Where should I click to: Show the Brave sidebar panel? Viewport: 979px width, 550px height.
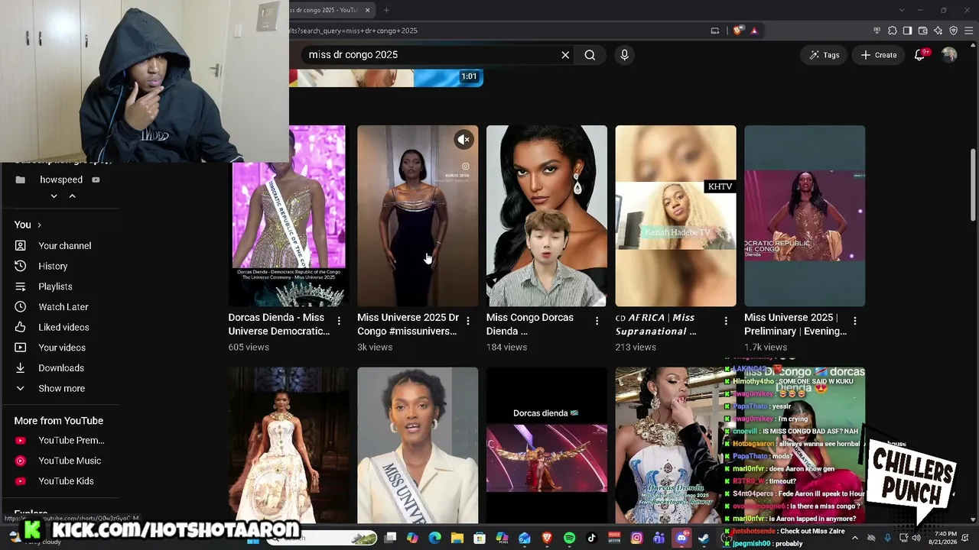[x=907, y=31]
